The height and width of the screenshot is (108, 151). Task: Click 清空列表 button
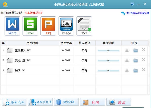66,102
